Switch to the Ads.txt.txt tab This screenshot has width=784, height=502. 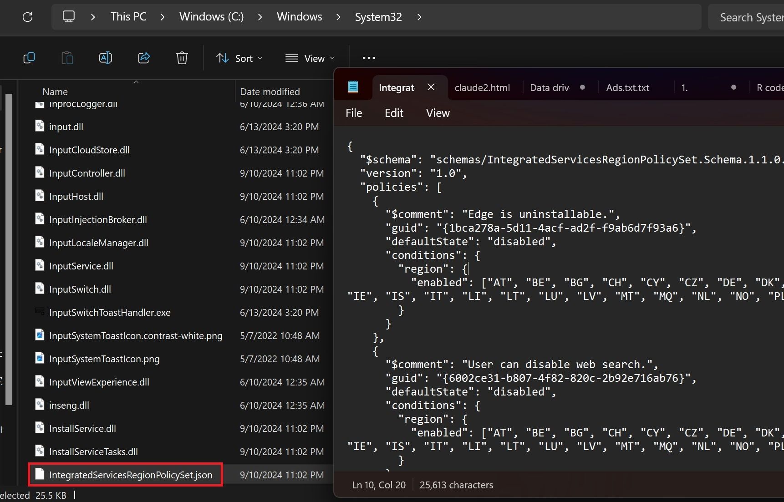(x=627, y=88)
